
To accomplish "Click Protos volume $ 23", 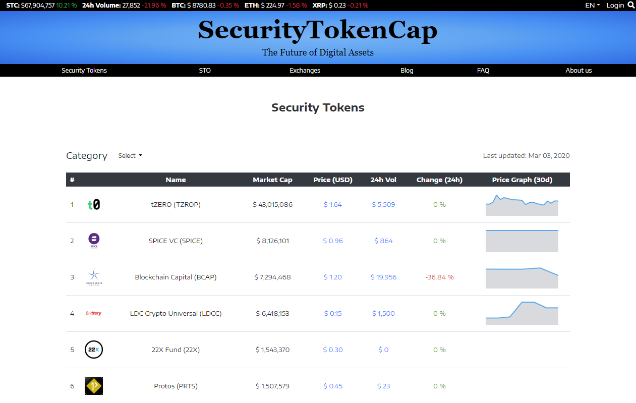I will [x=383, y=386].
